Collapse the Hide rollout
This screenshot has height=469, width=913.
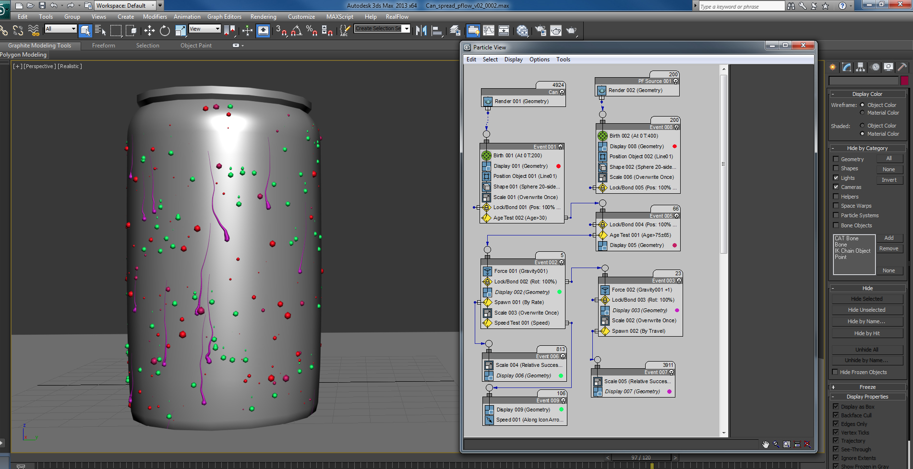(x=867, y=288)
